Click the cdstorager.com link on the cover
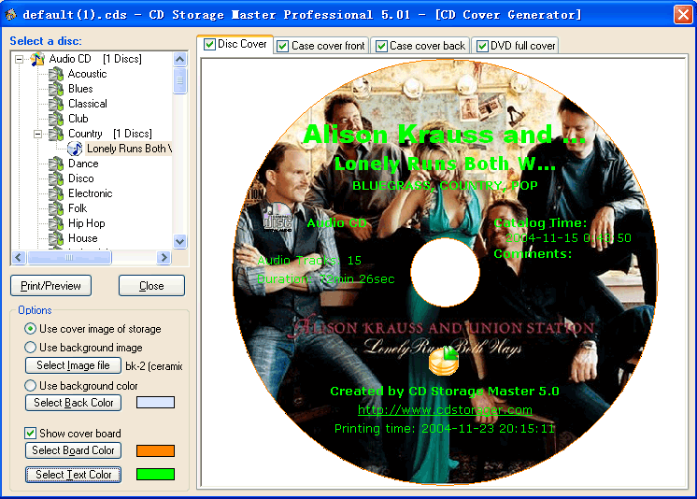The width and height of the screenshot is (697, 499). [445, 409]
